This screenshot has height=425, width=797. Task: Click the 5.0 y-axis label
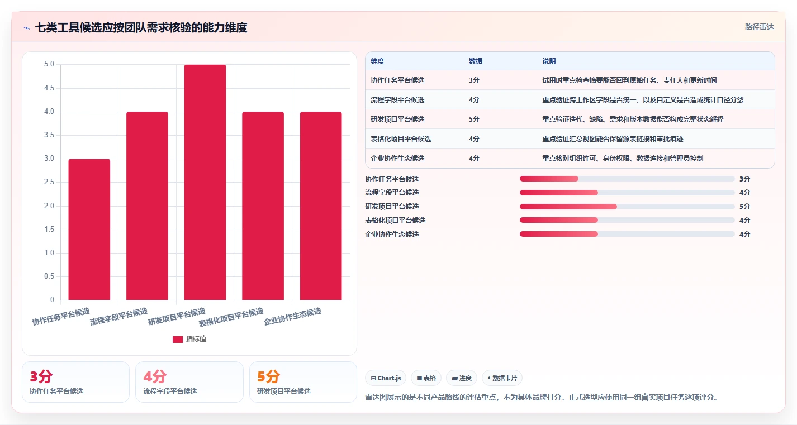(x=49, y=65)
